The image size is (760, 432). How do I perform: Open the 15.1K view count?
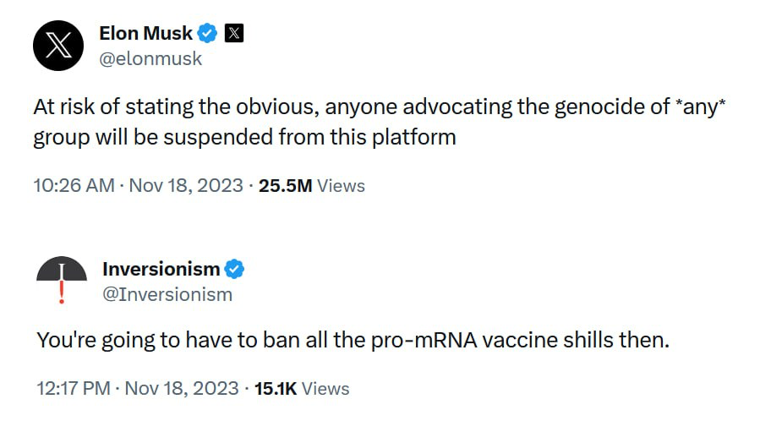click(x=275, y=388)
